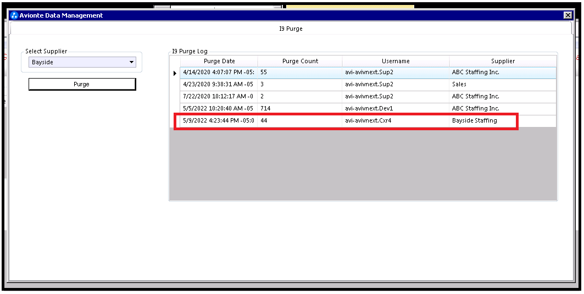584x294 pixels.
Task: Click the Avionte logo icon in title bar
Action: [14, 15]
